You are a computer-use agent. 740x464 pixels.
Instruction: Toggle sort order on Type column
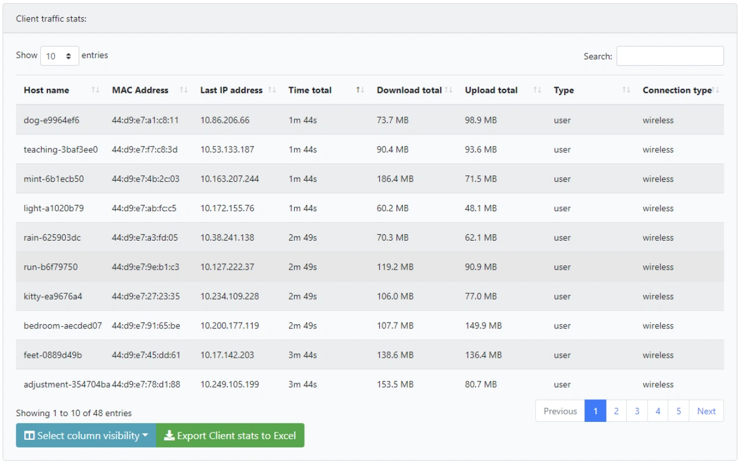coord(563,90)
